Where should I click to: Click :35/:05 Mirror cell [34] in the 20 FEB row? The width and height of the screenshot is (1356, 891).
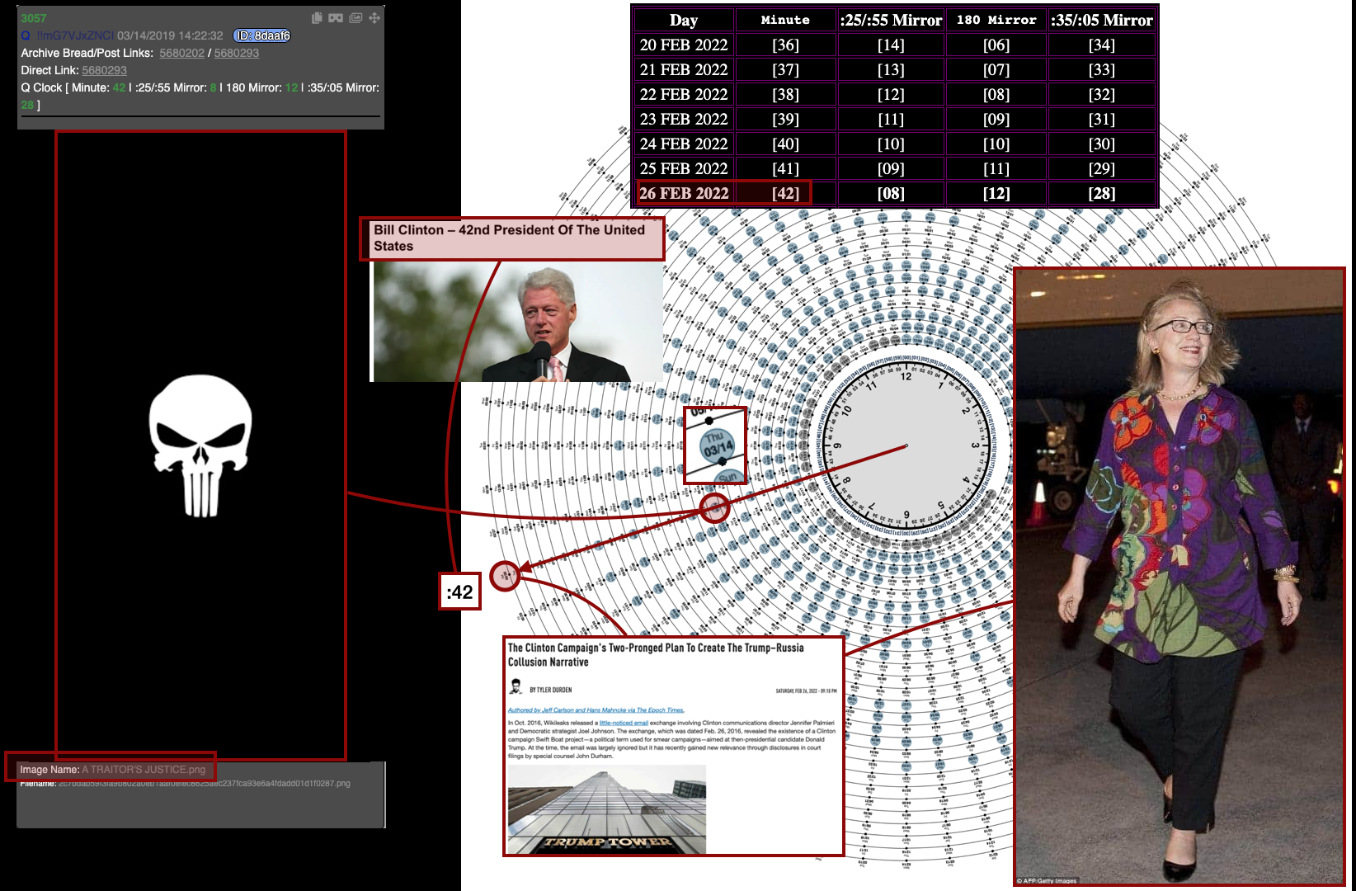[x=1102, y=45]
